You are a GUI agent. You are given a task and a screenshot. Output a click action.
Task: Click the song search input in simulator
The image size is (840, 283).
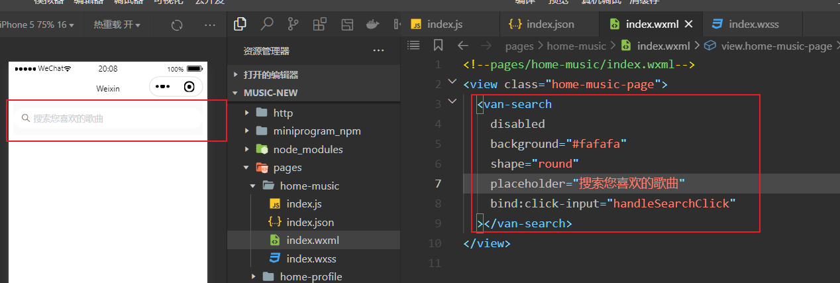tap(109, 119)
